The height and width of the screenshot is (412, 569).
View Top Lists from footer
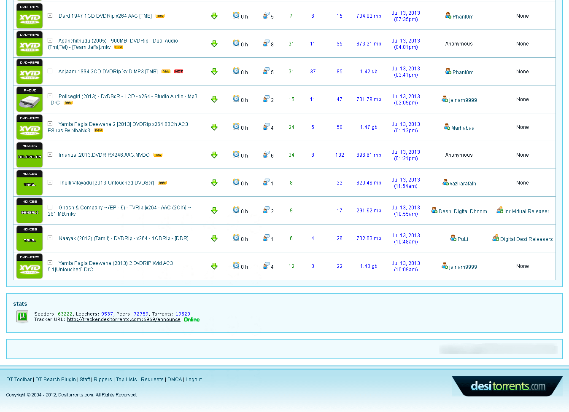click(127, 380)
